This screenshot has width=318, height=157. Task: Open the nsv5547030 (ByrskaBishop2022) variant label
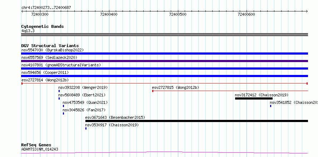pyautogui.click(x=53, y=50)
